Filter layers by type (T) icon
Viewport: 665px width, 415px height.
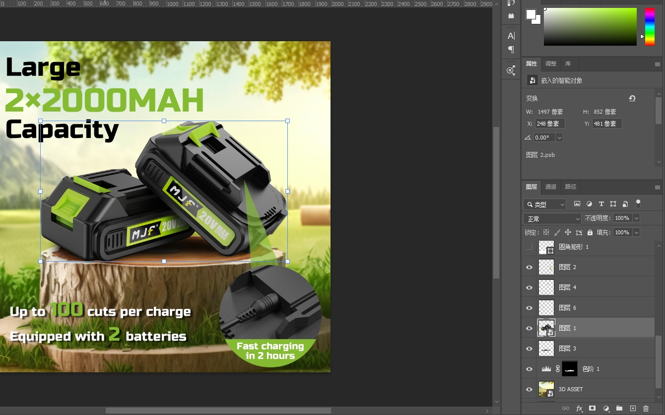[601, 204]
